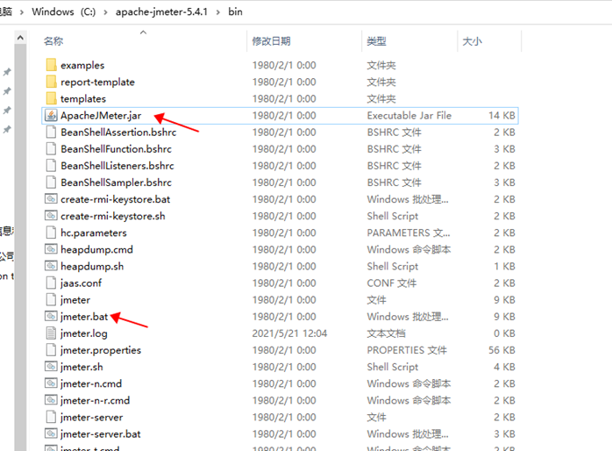Select jmeter-n-r.cmd script icon
This screenshot has width=612, height=451.
click(51, 400)
